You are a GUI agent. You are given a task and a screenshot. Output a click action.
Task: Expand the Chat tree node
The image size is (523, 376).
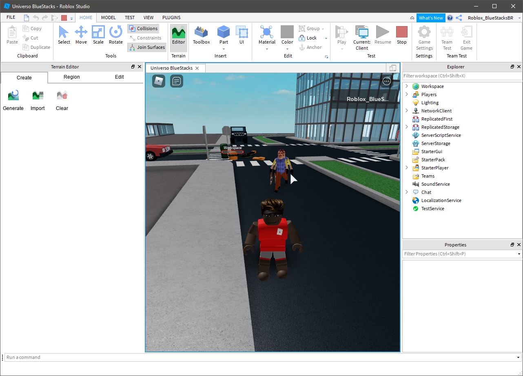pyautogui.click(x=406, y=192)
